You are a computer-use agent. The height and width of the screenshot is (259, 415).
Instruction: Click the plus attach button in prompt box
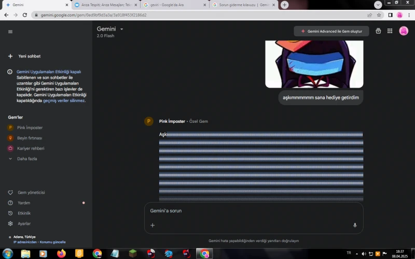(153, 225)
